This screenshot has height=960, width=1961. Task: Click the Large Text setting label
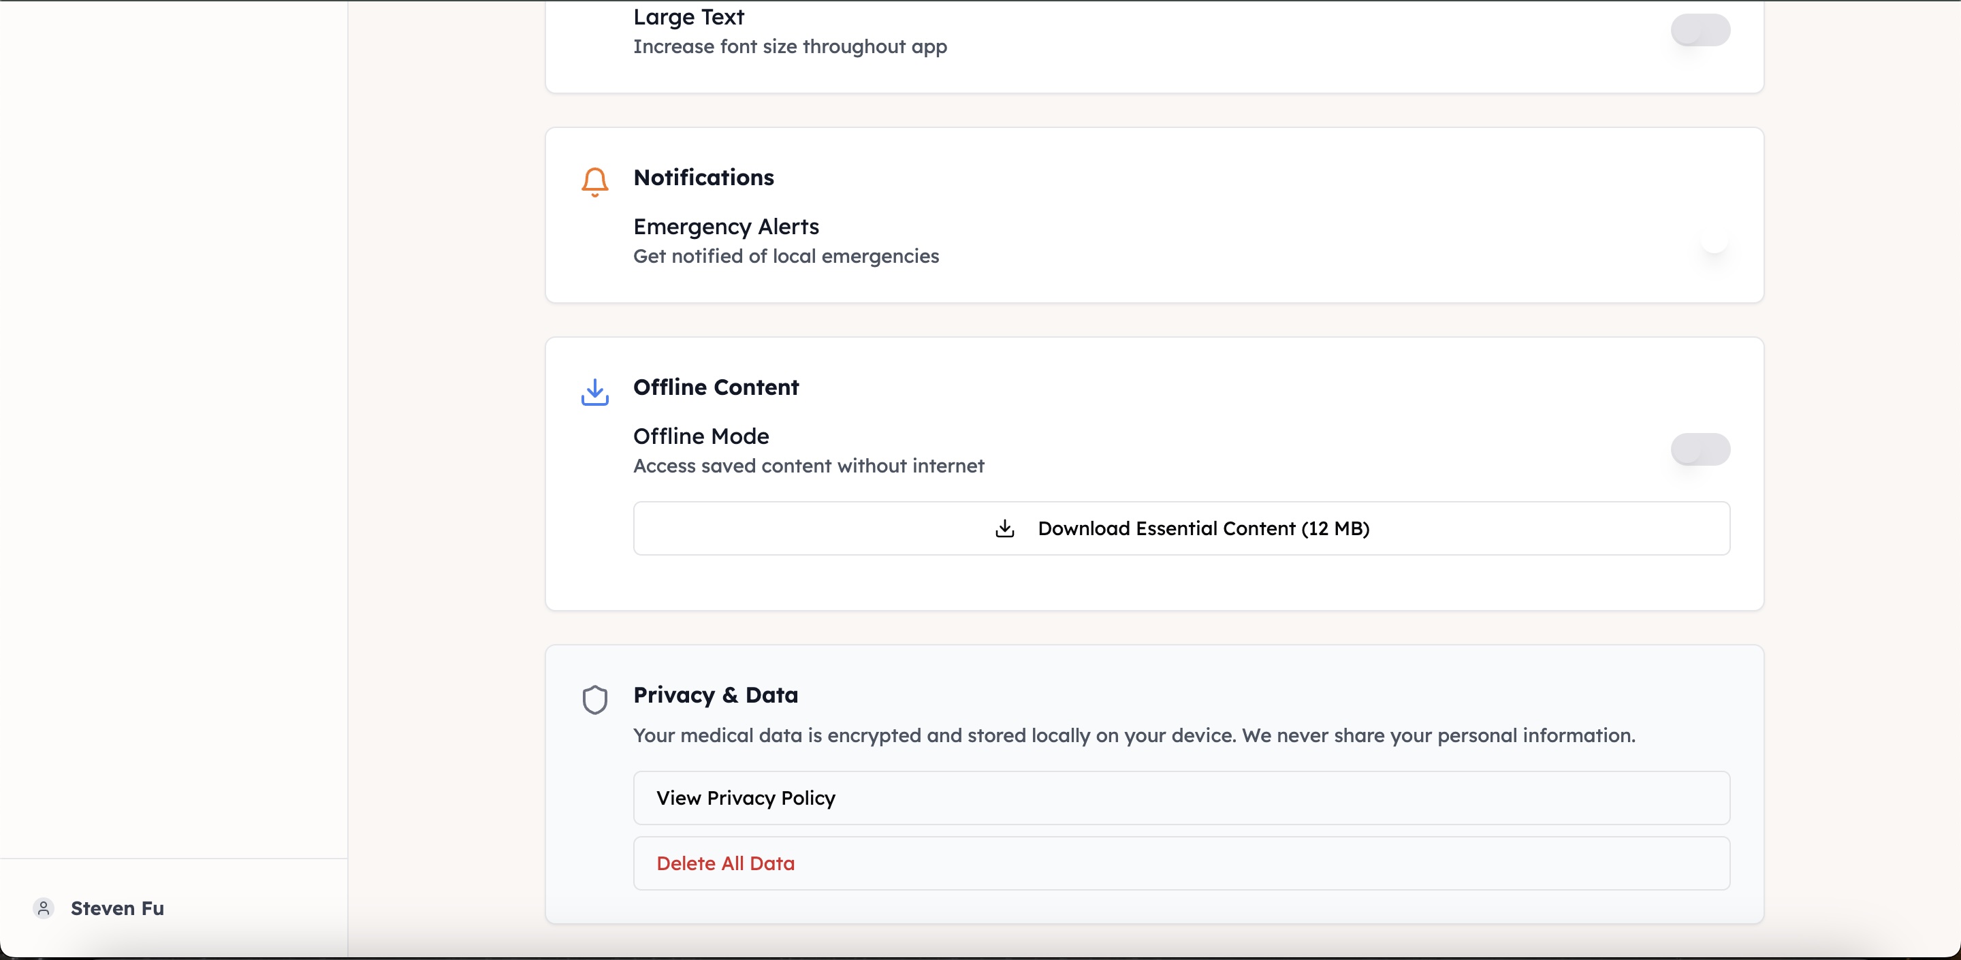(x=688, y=17)
